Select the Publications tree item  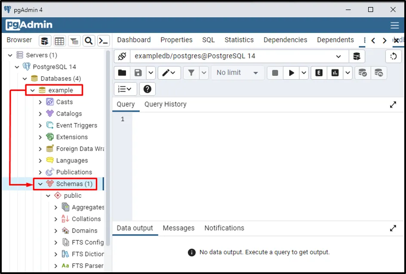click(x=74, y=172)
